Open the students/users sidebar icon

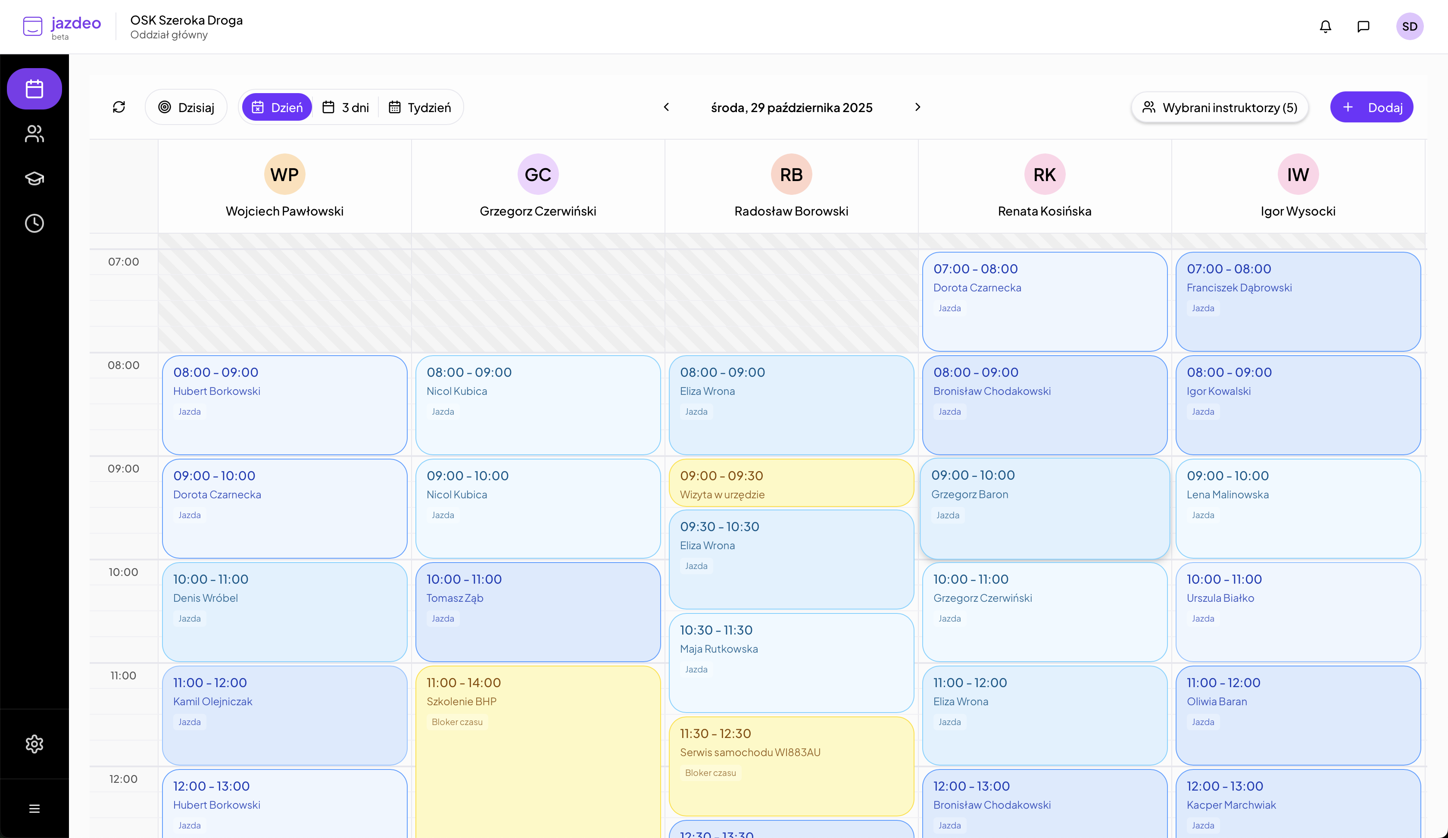[34, 133]
